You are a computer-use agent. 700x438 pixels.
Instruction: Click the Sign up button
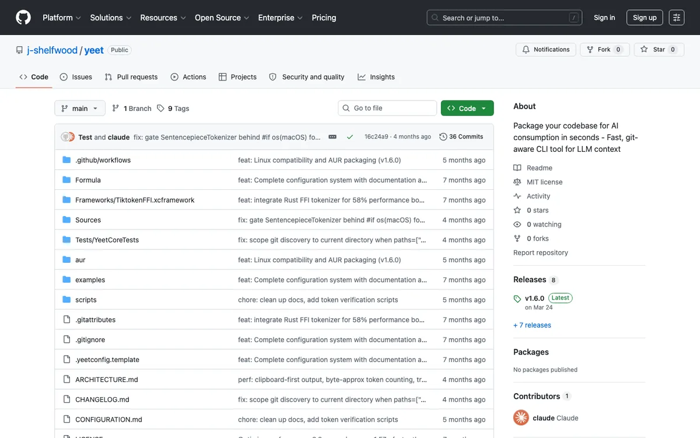pyautogui.click(x=645, y=18)
